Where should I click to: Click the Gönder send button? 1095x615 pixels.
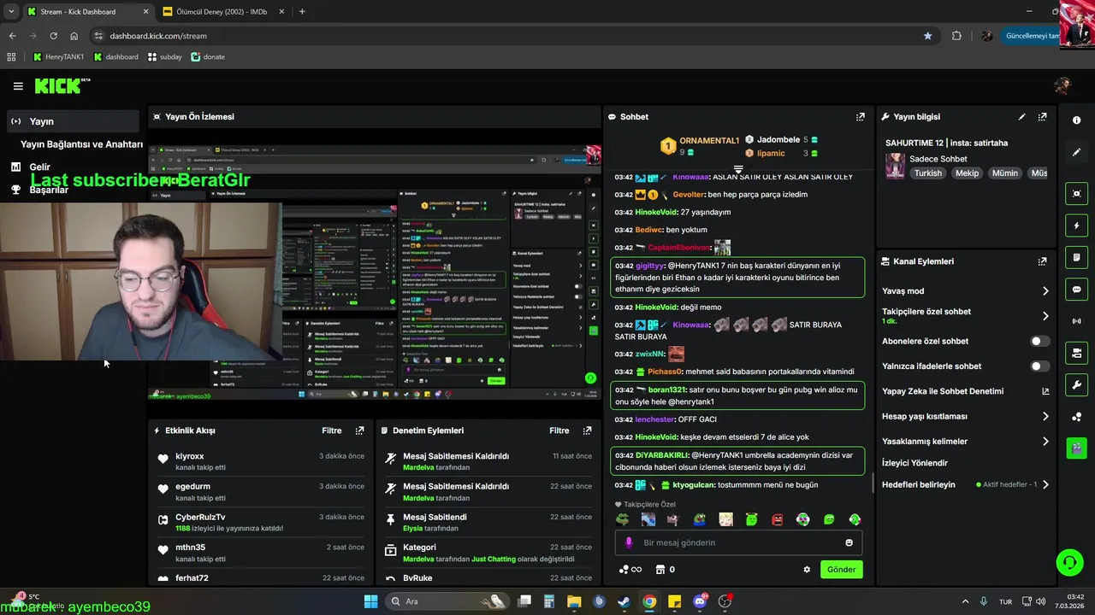click(x=842, y=570)
